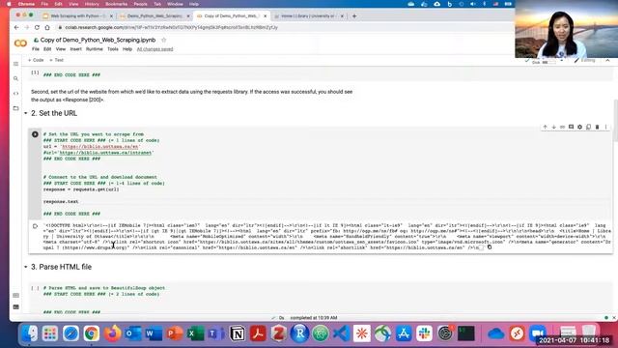Viewport: 618px width, 348px height.
Task: Open the Editing mode dropdown
Action: click(x=585, y=61)
